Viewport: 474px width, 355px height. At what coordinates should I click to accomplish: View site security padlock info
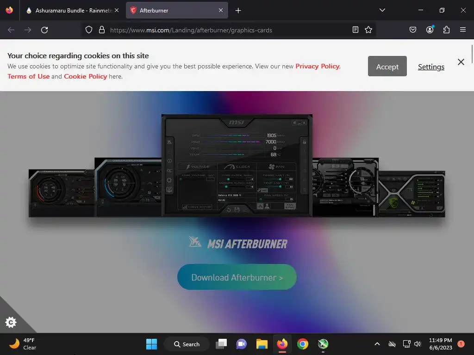102,30
